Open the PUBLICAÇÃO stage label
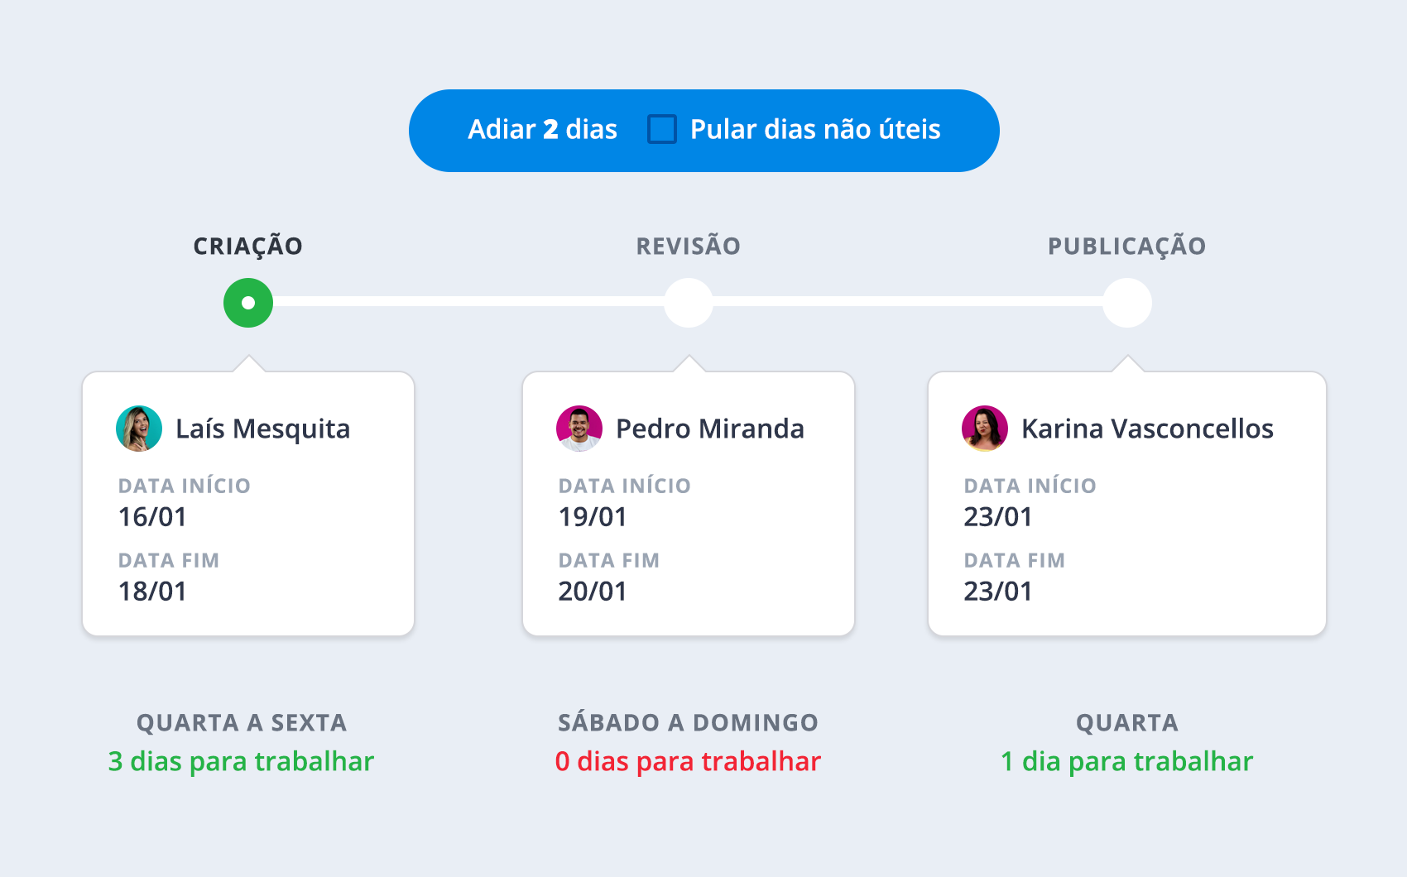This screenshot has width=1407, height=877. [1127, 247]
